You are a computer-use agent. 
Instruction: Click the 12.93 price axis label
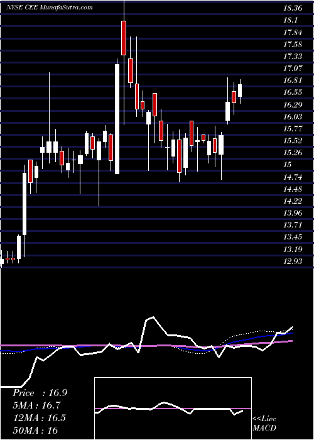pyautogui.click(x=293, y=261)
